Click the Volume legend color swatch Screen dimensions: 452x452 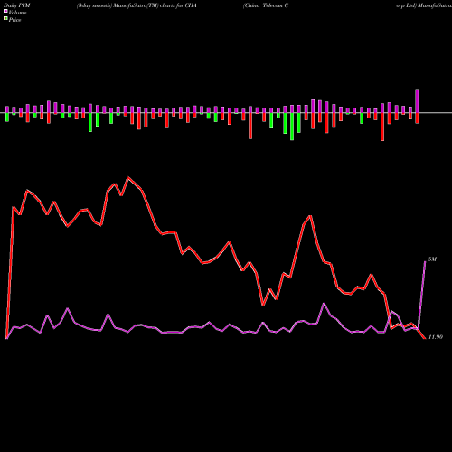tap(5, 12)
